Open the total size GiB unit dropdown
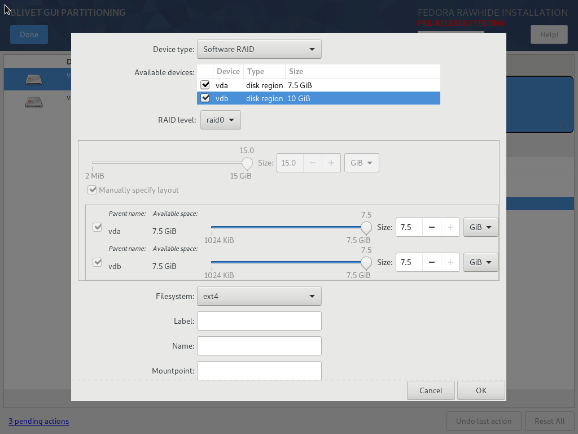Viewport: 578px width, 434px height. tap(362, 163)
